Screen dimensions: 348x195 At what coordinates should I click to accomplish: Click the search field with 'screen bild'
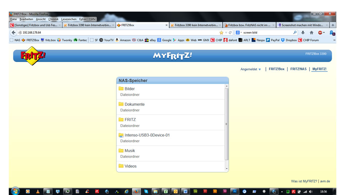pyautogui.click(x=267, y=33)
